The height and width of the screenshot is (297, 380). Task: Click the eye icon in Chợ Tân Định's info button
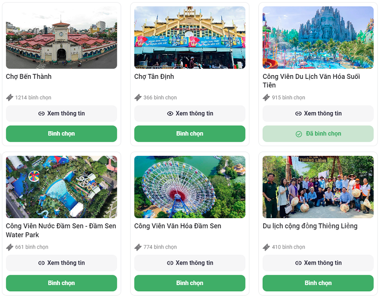click(170, 114)
